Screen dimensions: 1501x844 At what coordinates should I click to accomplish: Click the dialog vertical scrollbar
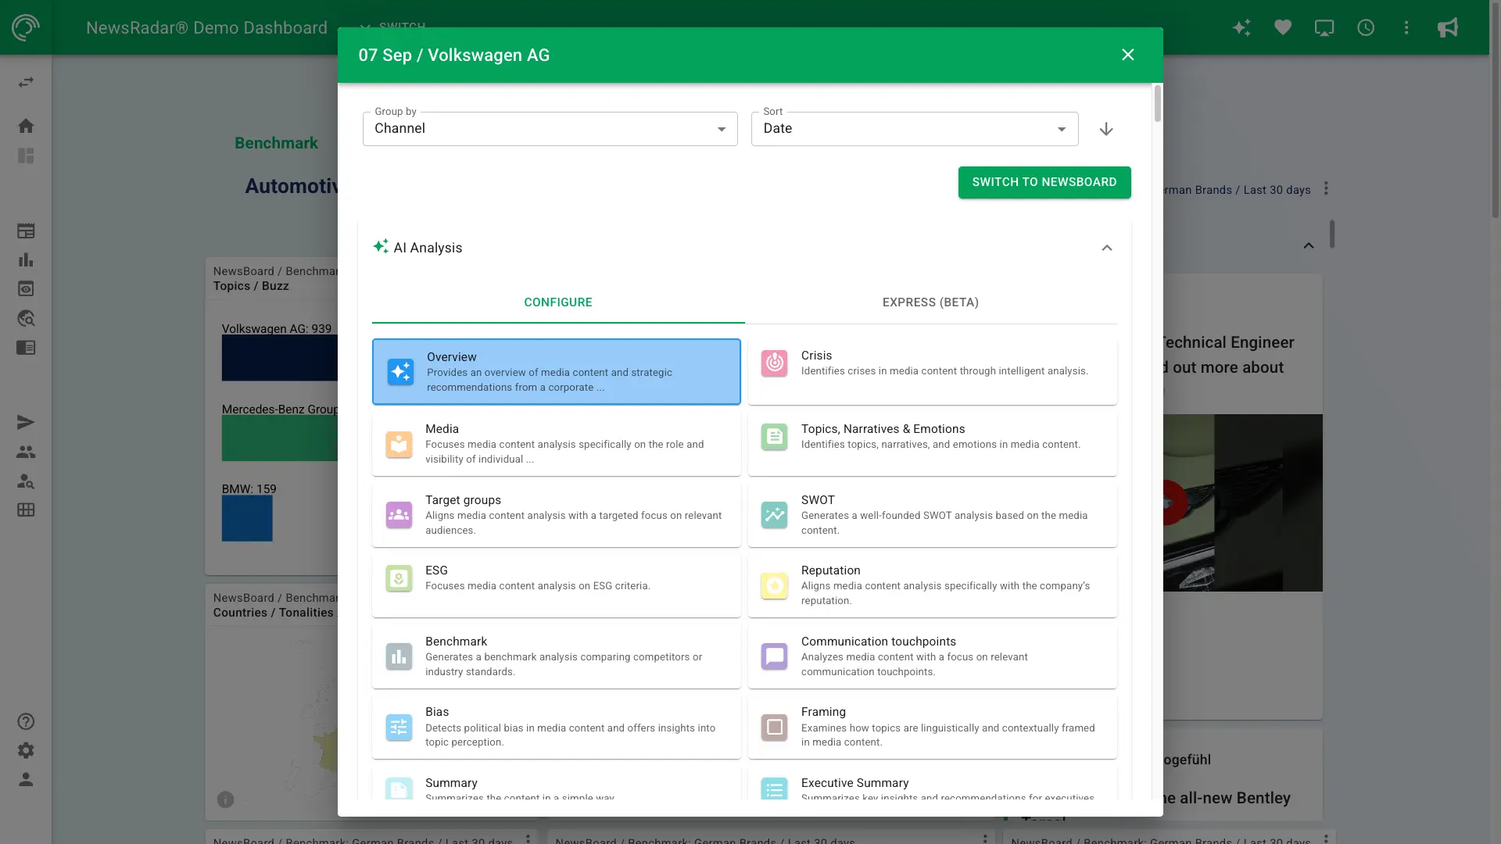pyautogui.click(x=1157, y=104)
